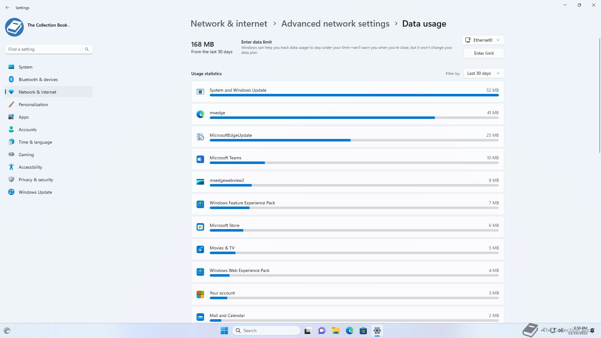Screen dimensions: 601x338
Task: Open the Ethernet0 network dropdown
Action: pyautogui.click(x=483, y=40)
